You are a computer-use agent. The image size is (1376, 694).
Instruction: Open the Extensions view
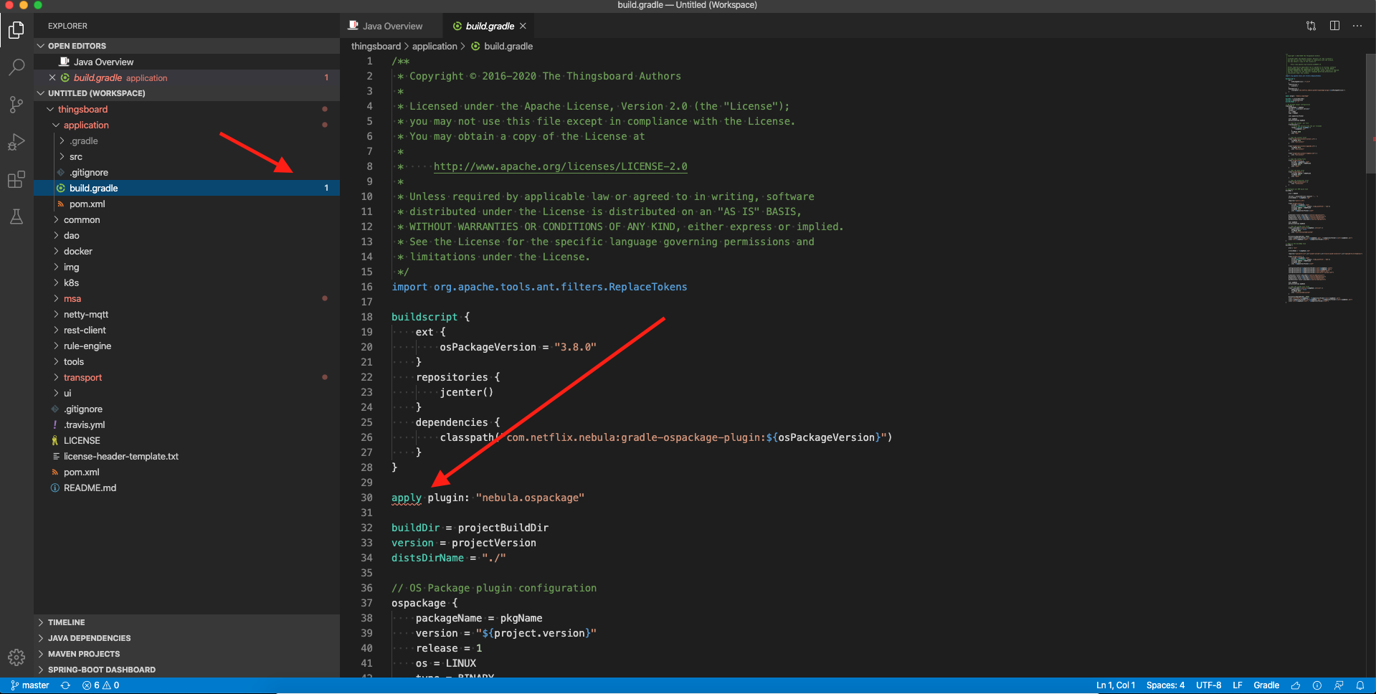(16, 180)
